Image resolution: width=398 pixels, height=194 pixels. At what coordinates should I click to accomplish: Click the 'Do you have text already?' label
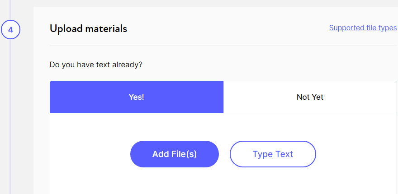(96, 65)
